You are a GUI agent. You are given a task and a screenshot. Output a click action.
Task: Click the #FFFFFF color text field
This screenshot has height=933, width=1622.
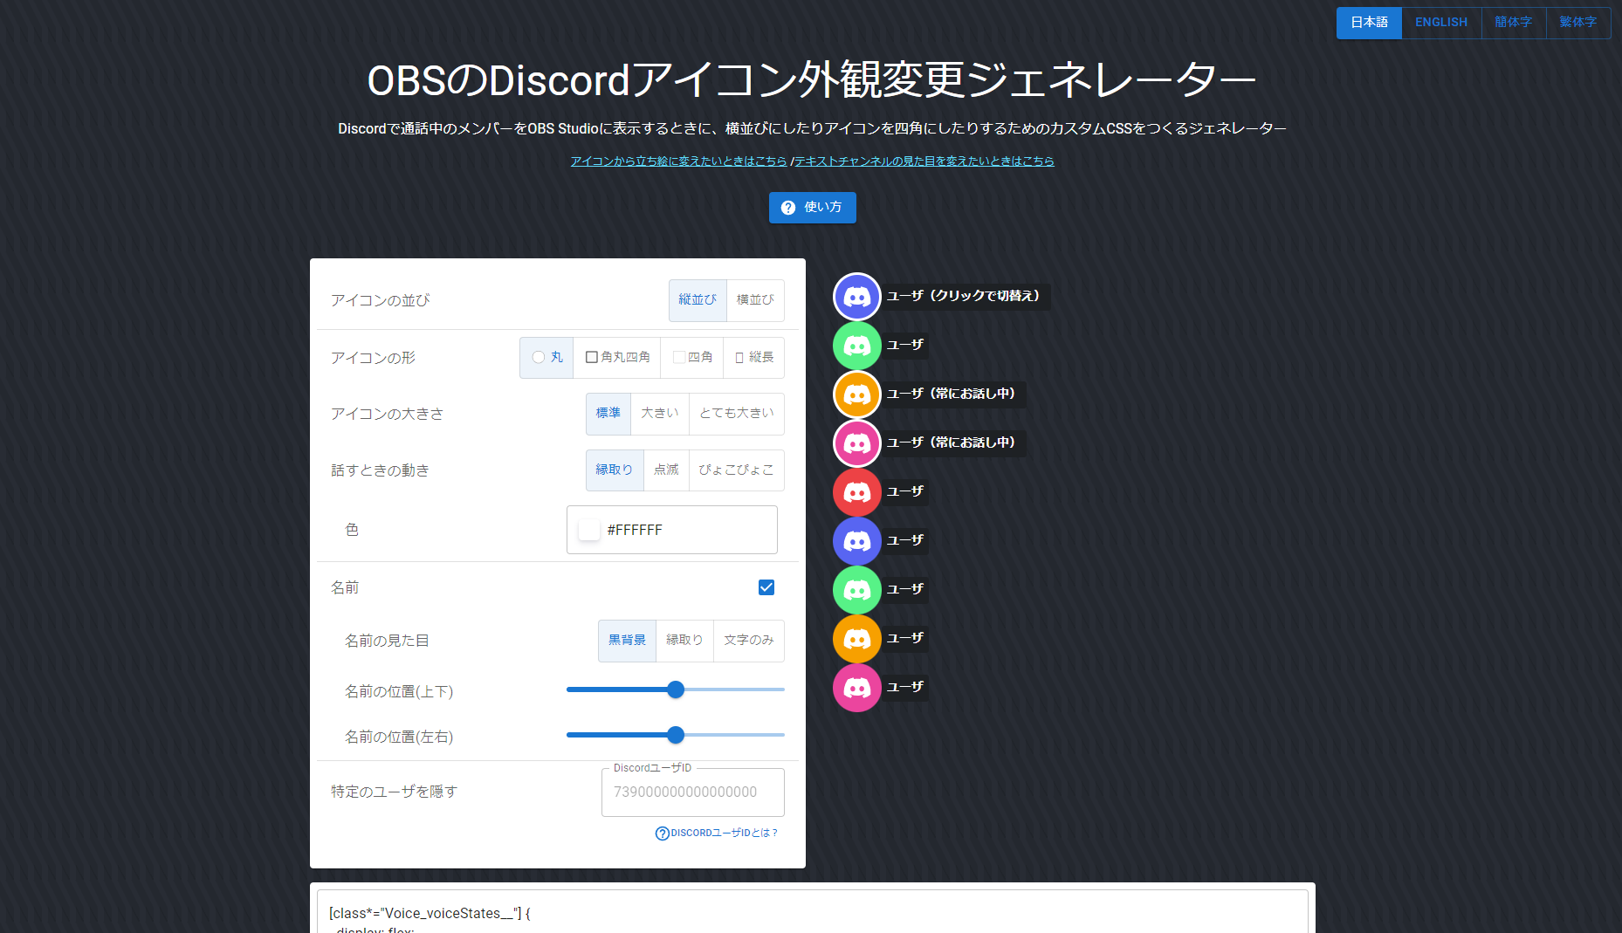[x=672, y=530]
